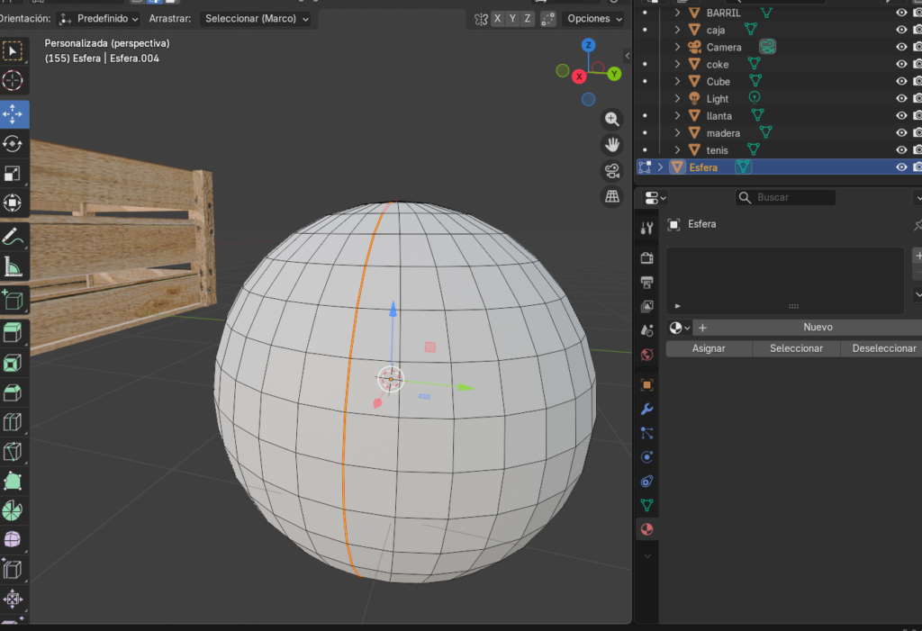Open the Seleccionar (Marco) drag dropdown

(x=256, y=19)
